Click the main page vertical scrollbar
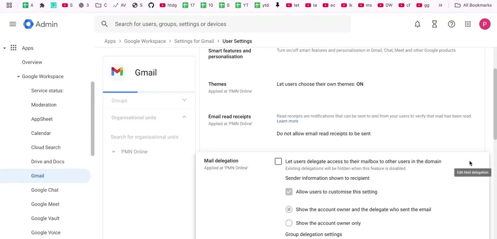The width and height of the screenshot is (497, 239). click(495, 104)
